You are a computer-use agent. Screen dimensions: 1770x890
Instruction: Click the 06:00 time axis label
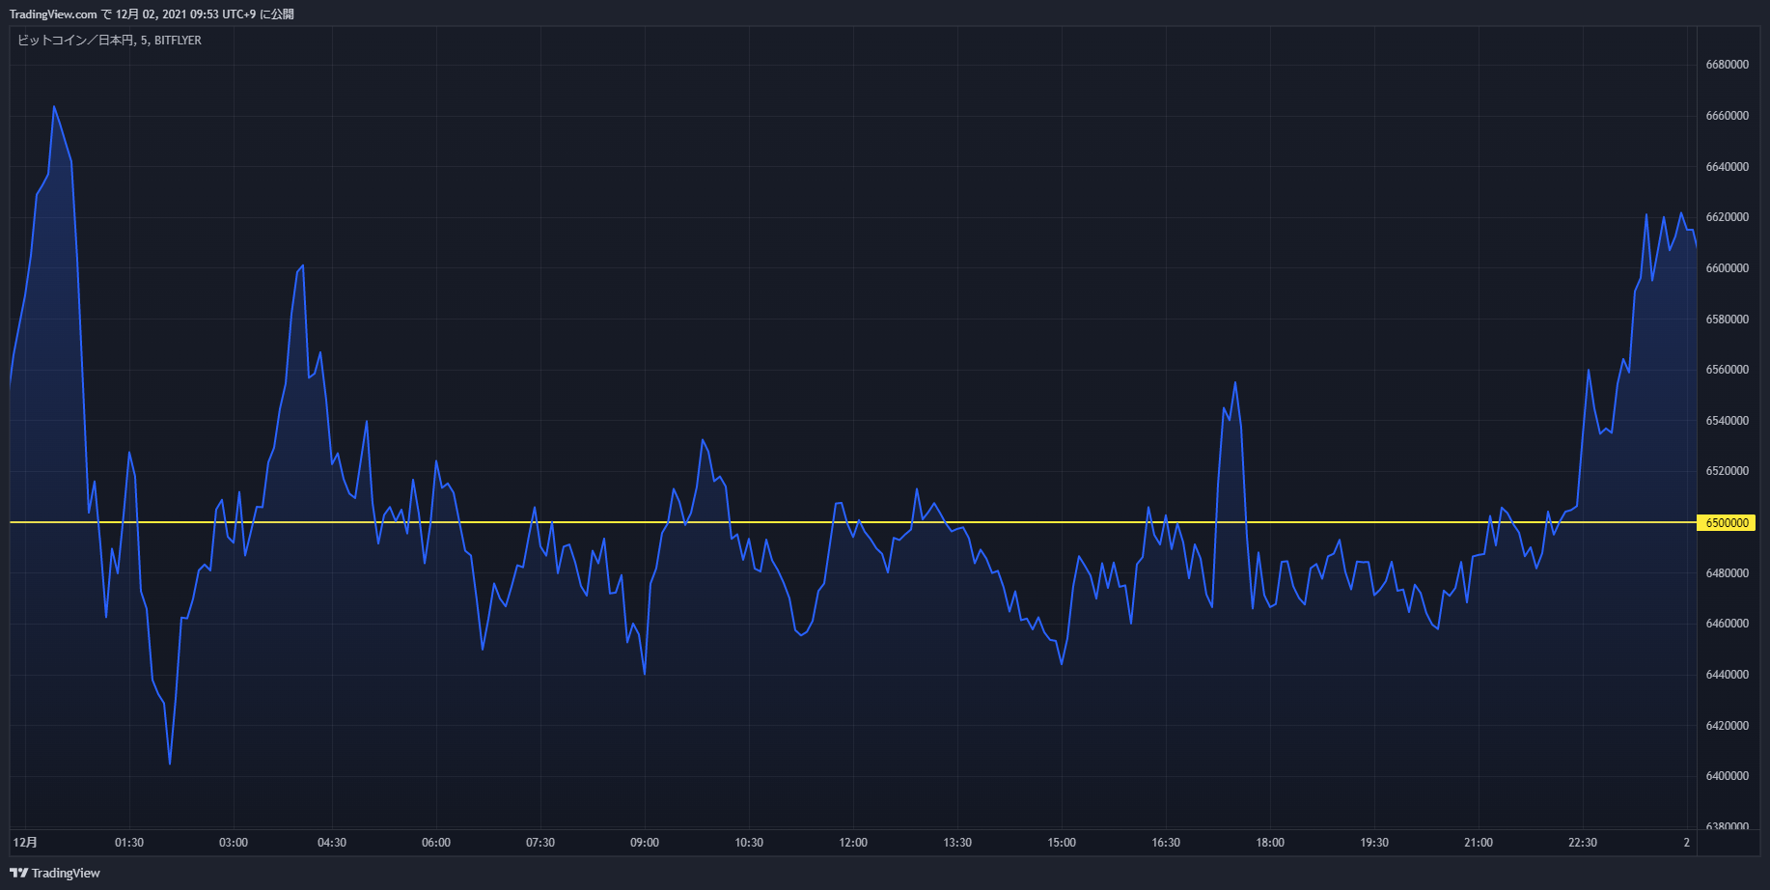tap(436, 843)
